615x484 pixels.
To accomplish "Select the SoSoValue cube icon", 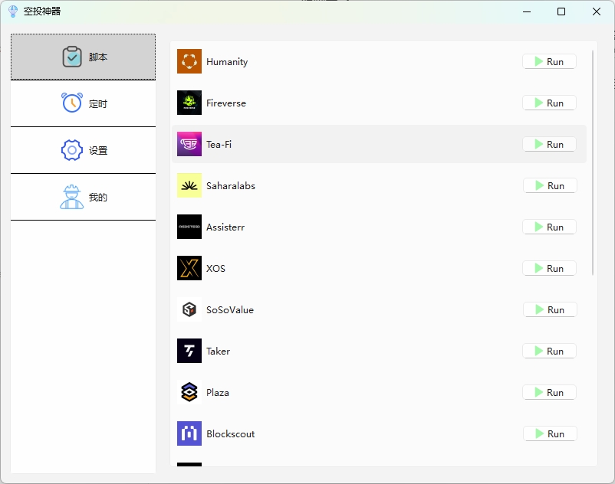I will [x=189, y=309].
